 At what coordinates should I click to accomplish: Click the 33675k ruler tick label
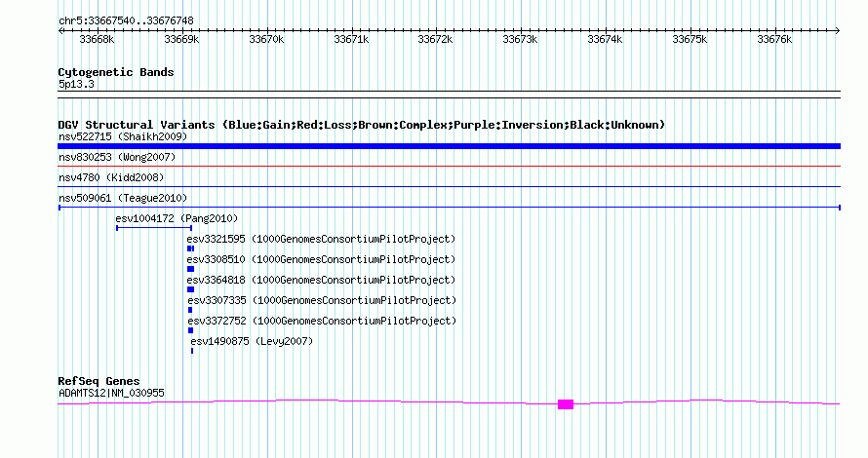(x=690, y=39)
